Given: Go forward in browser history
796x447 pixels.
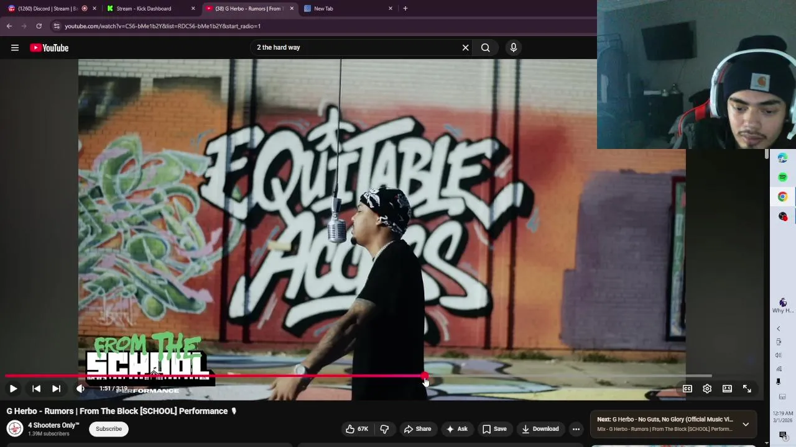Looking at the screenshot, I should click(x=24, y=26).
